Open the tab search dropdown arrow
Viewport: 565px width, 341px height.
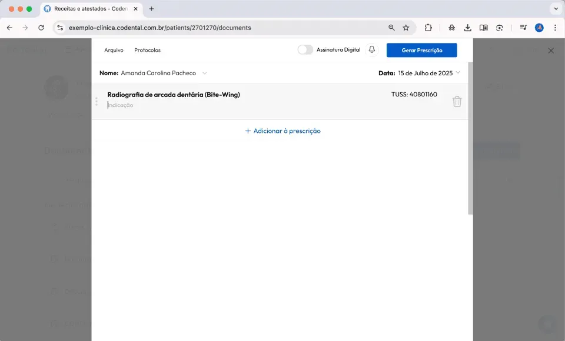(x=556, y=9)
